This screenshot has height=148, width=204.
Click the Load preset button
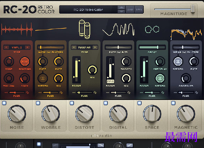(x=130, y=9)
